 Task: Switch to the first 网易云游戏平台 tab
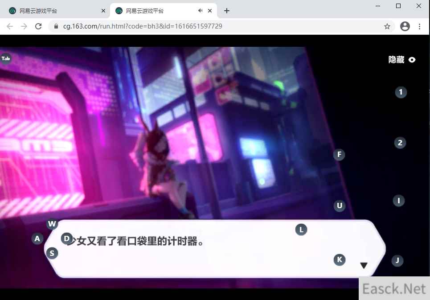[53, 11]
